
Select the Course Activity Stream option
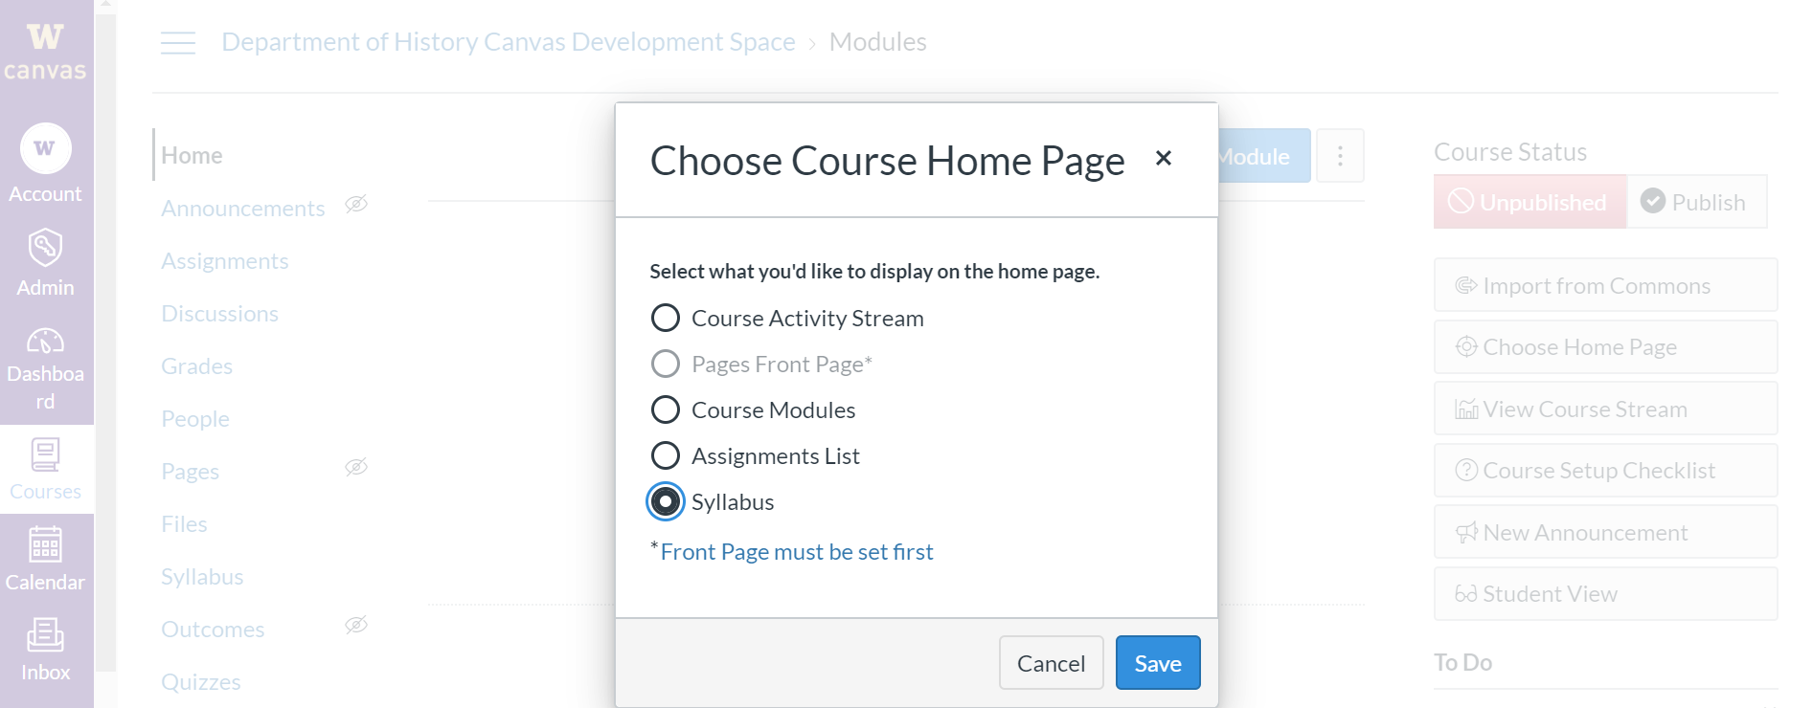pyautogui.click(x=666, y=318)
